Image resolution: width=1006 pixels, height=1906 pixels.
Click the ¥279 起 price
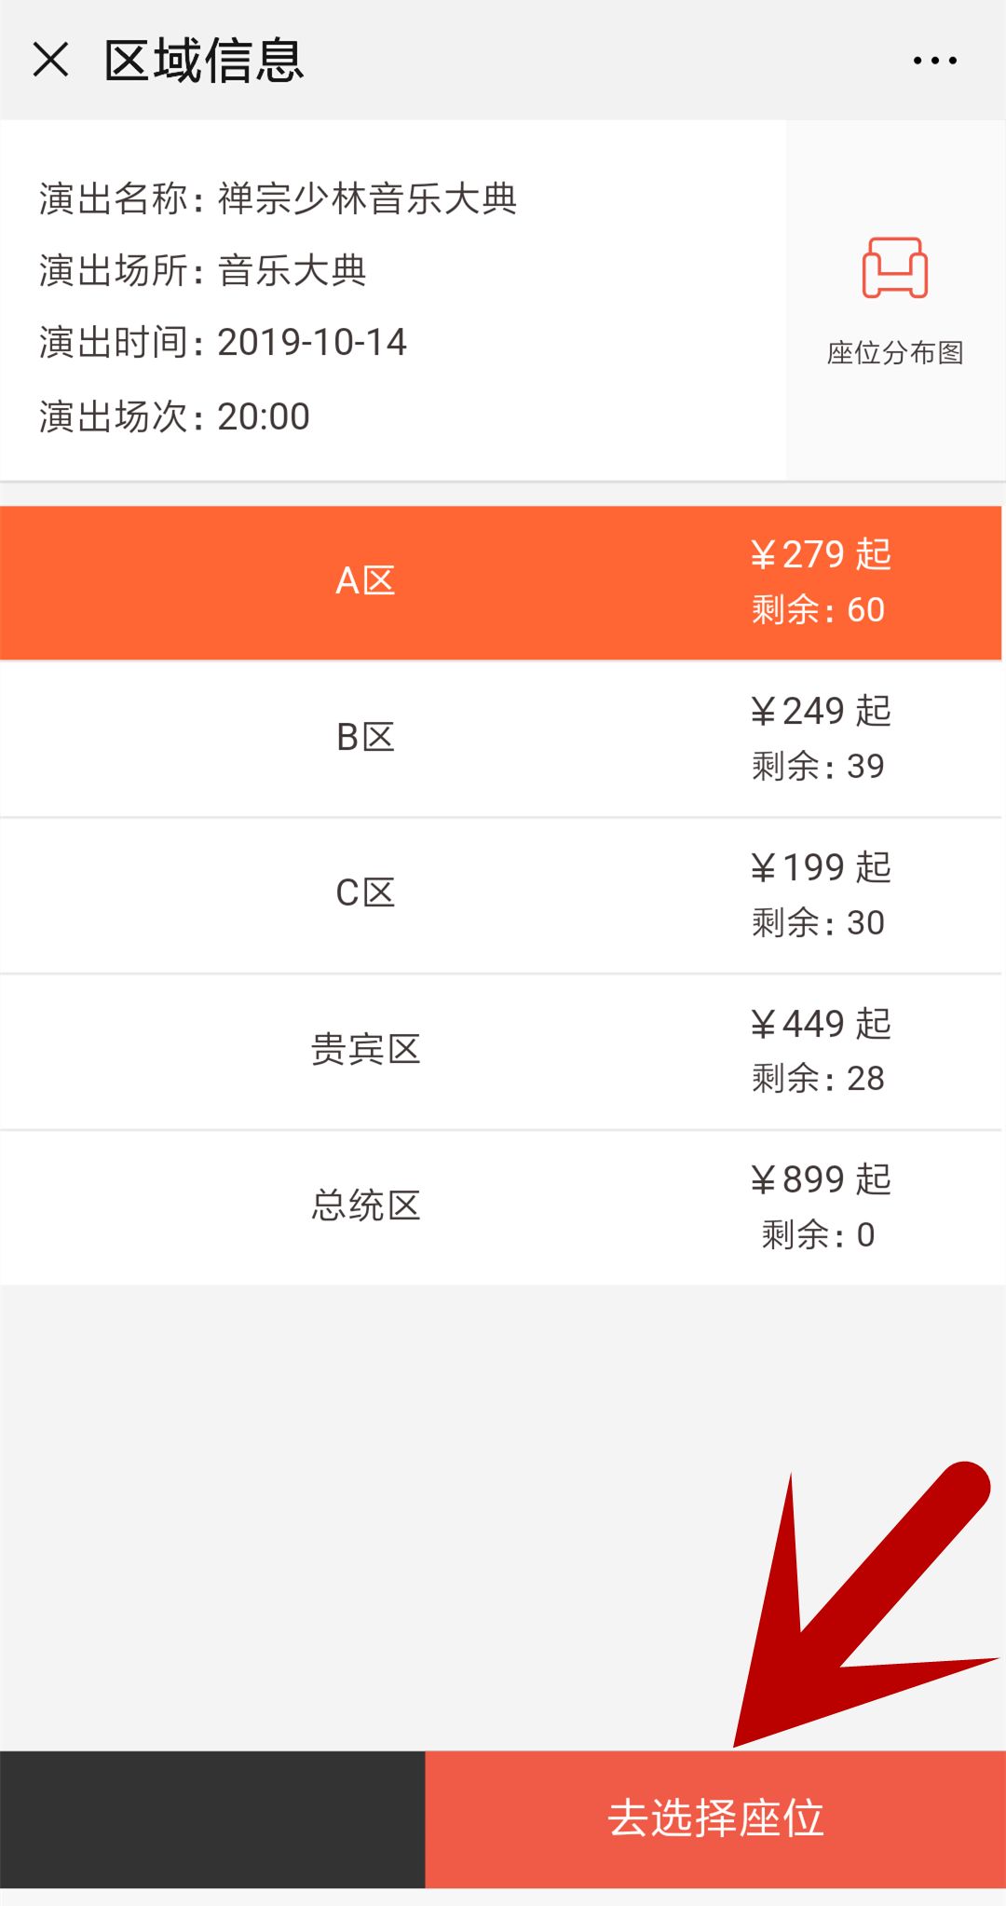[821, 554]
